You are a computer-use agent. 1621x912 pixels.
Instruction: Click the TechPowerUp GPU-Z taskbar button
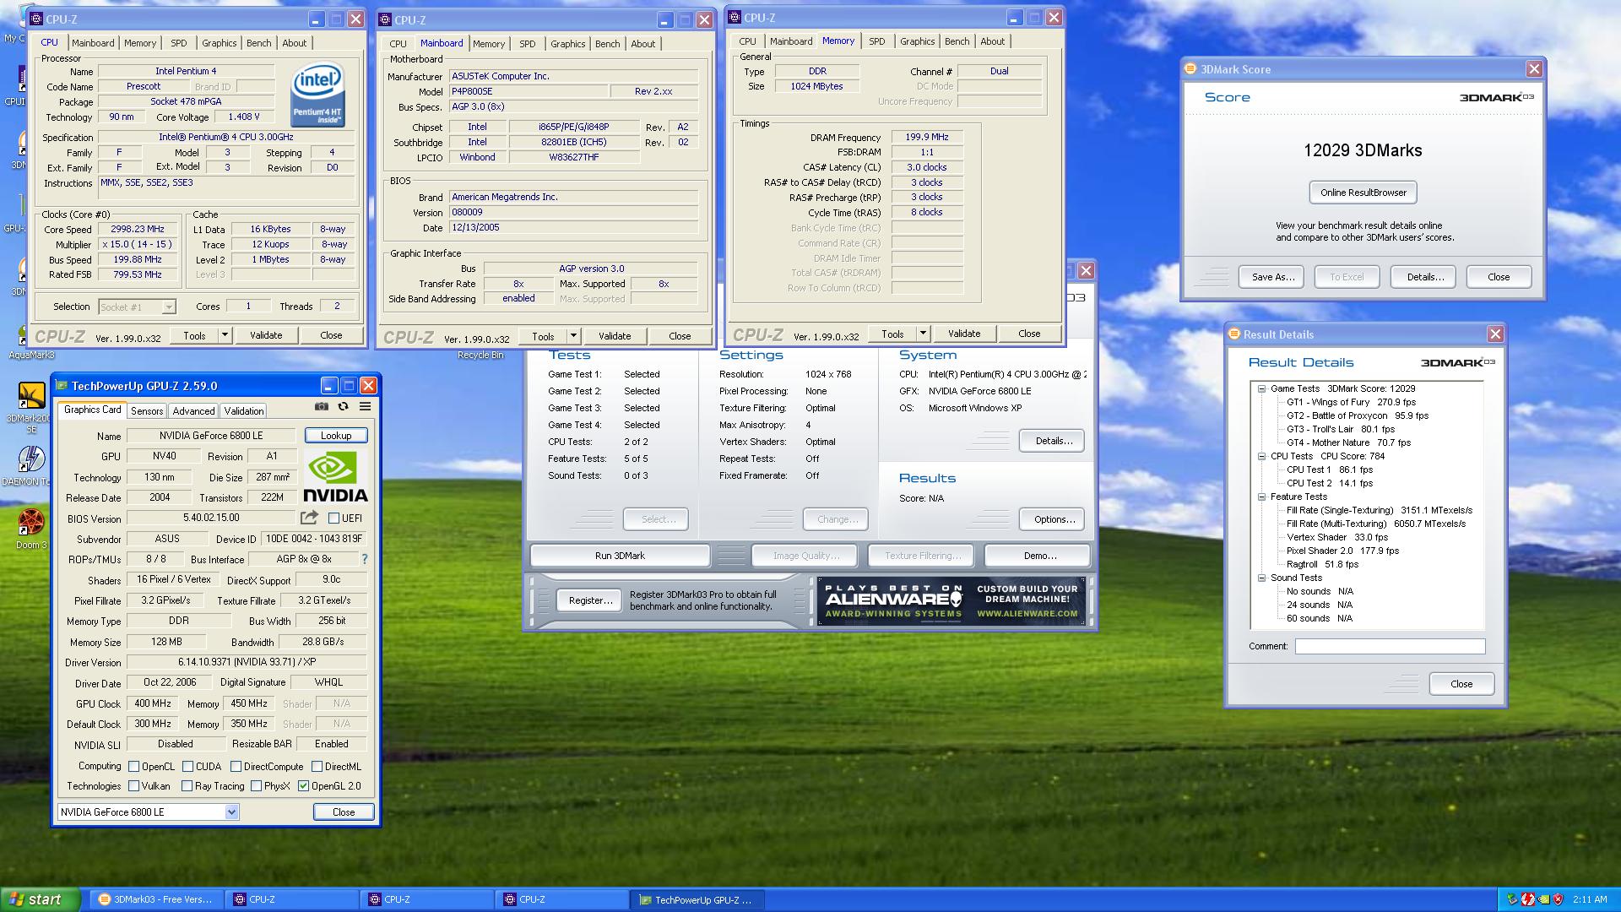coord(697,899)
